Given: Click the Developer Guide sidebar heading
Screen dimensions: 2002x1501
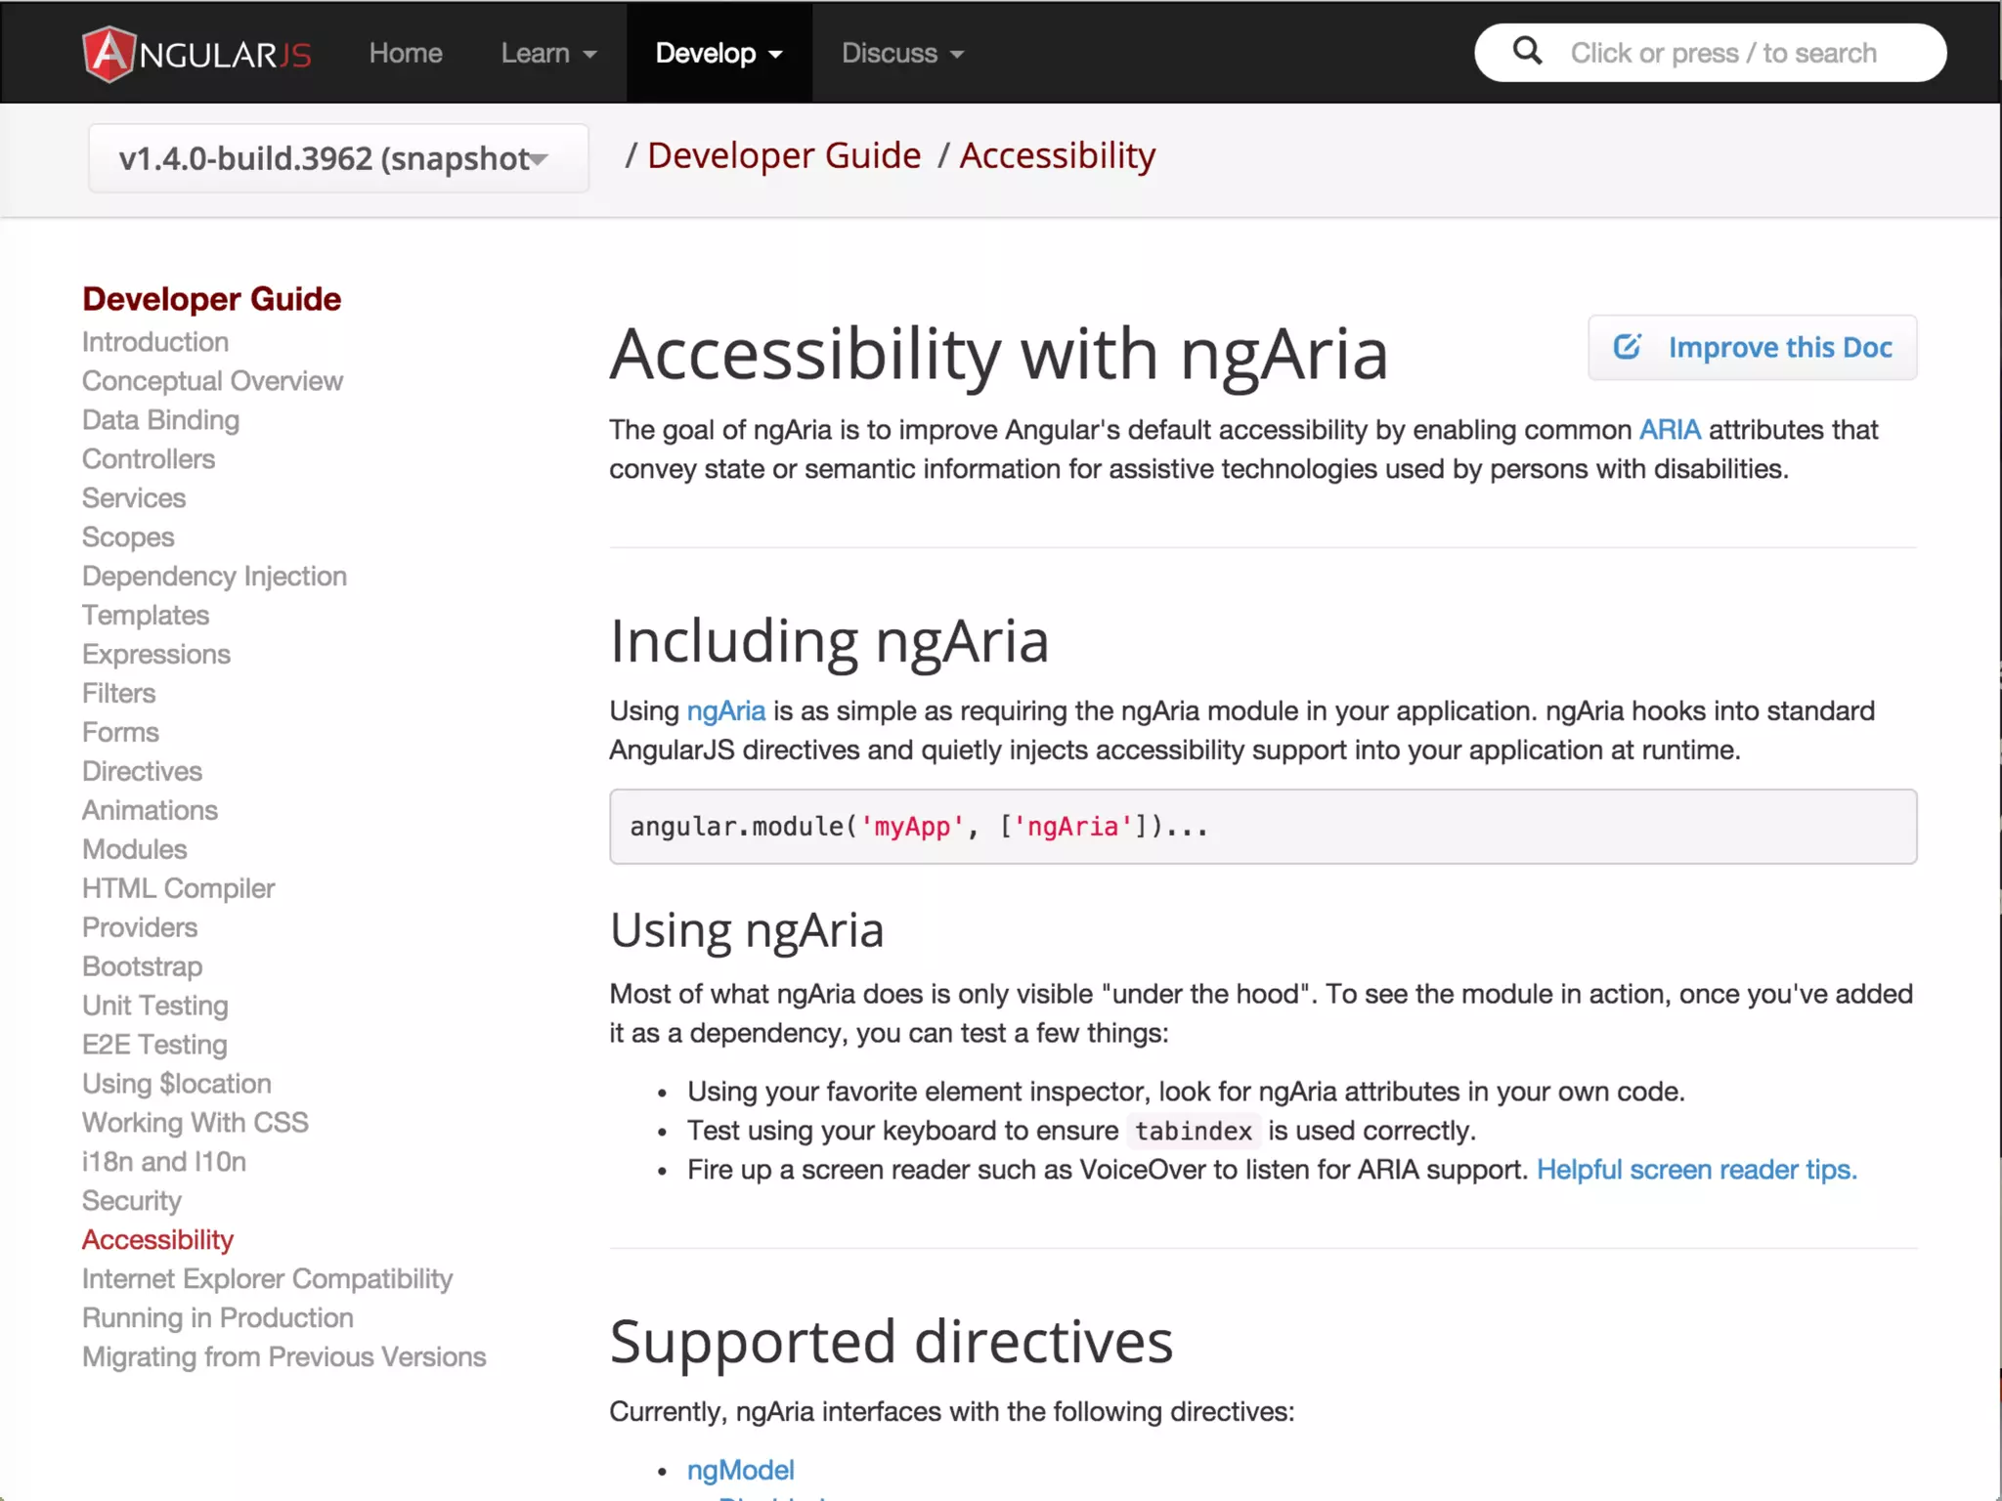Looking at the screenshot, I should pos(212,299).
